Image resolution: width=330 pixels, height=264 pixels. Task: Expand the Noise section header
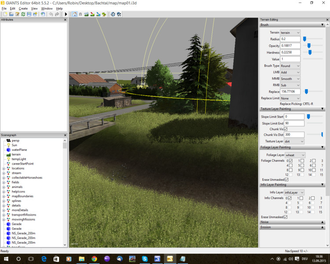(292, 222)
